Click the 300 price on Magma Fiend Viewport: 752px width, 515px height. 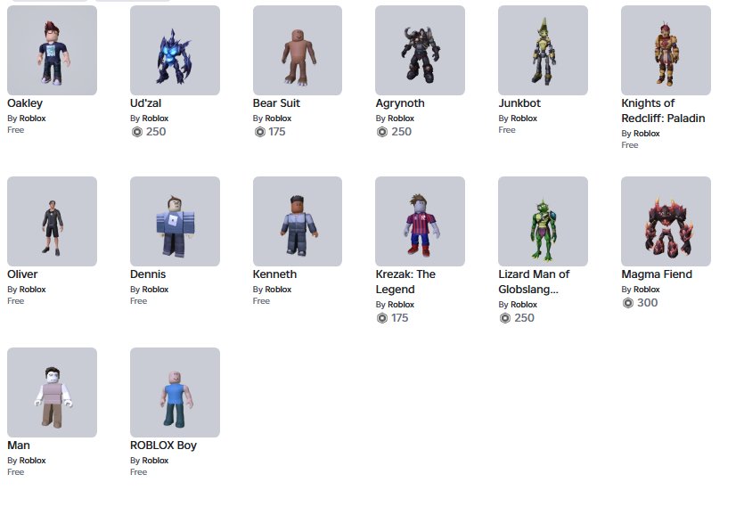(x=648, y=303)
